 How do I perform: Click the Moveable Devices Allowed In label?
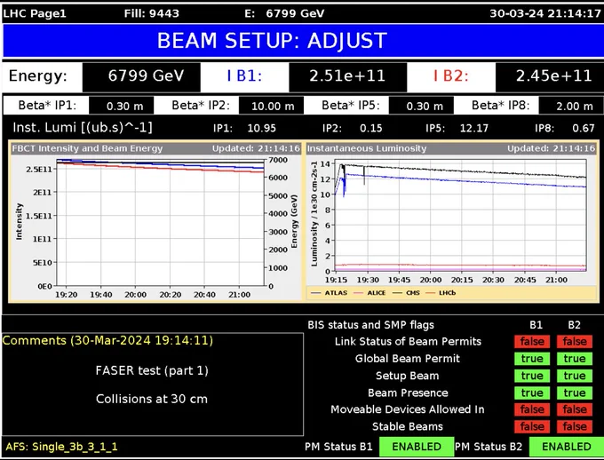click(x=407, y=409)
